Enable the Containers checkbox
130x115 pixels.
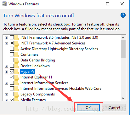coord(12,55)
